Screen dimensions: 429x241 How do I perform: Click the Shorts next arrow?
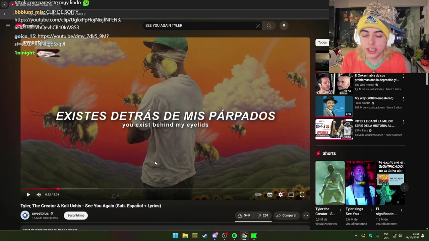(x=404, y=187)
